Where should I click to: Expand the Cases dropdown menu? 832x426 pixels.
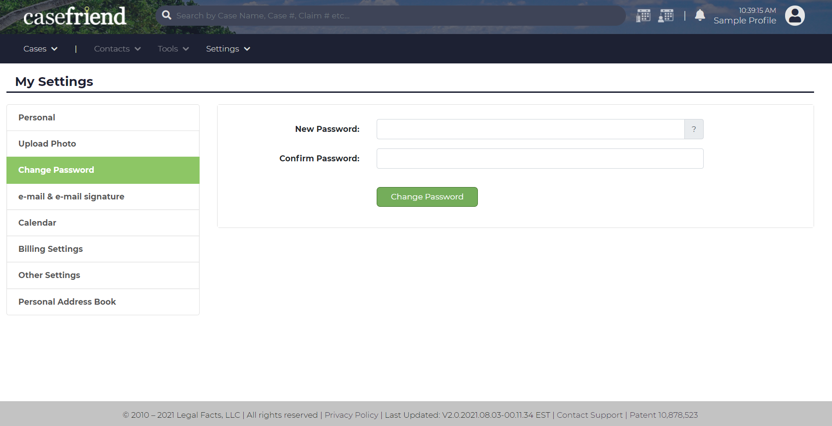pyautogui.click(x=40, y=49)
